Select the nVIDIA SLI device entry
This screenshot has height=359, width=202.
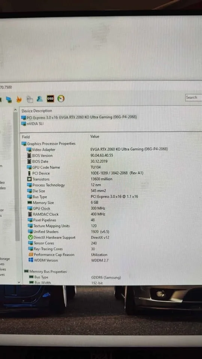[x=32, y=124]
